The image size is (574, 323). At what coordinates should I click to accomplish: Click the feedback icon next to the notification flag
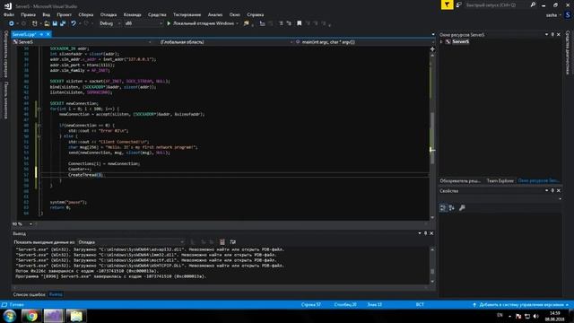[x=458, y=4]
